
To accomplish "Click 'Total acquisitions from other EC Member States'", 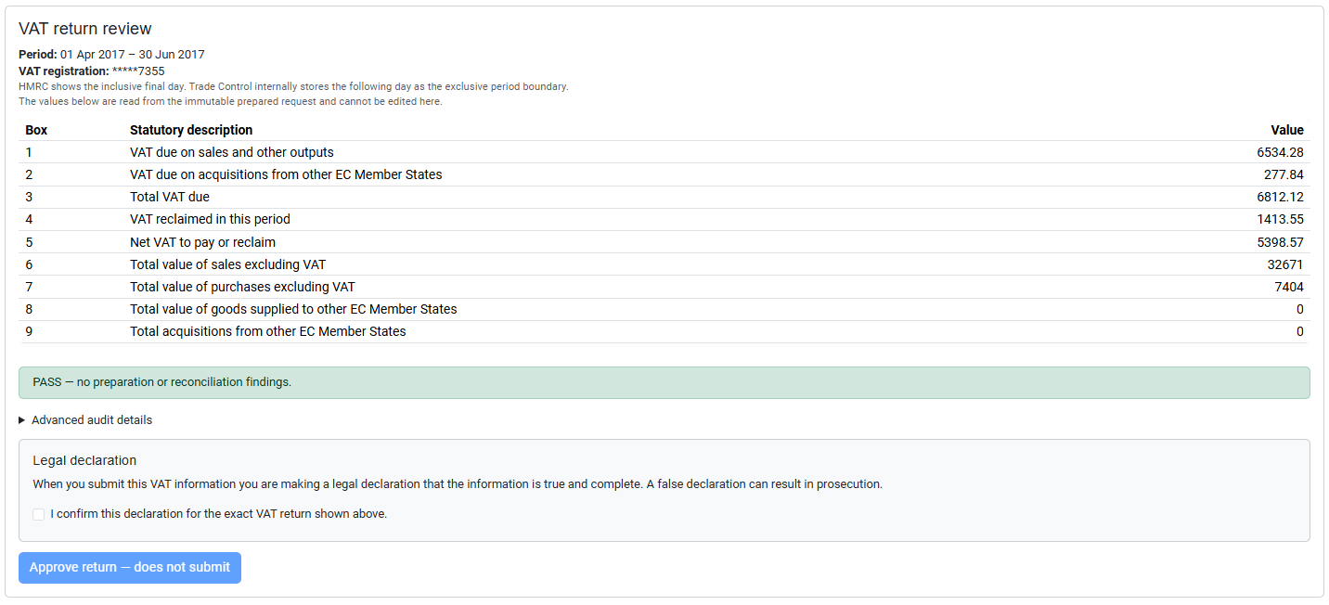I will [x=268, y=331].
